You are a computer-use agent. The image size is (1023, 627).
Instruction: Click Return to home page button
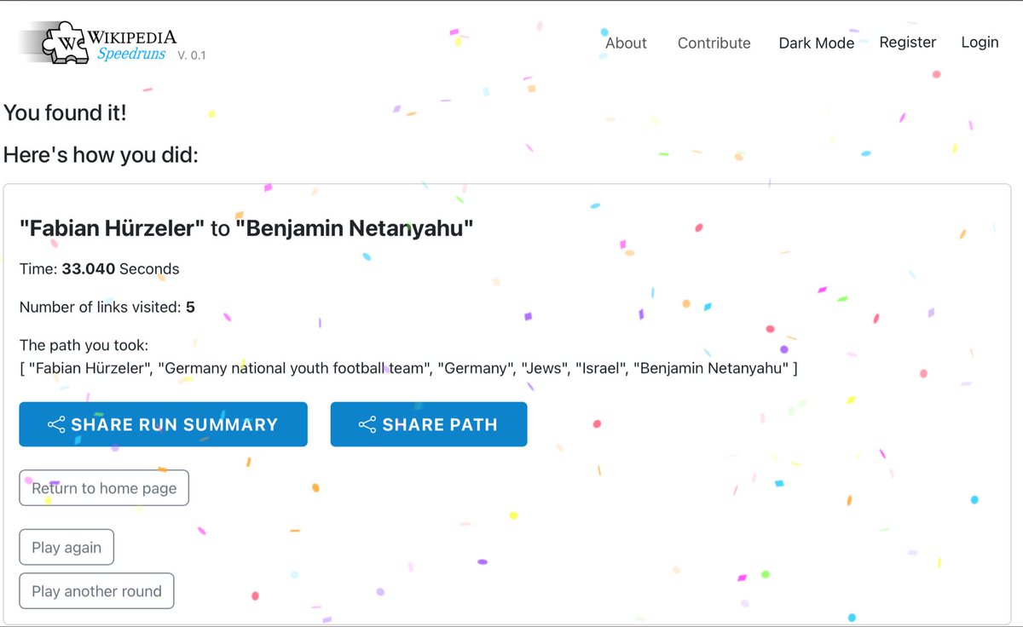click(x=104, y=488)
